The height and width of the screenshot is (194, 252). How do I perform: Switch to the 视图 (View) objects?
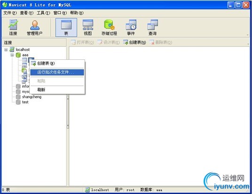[88, 27]
